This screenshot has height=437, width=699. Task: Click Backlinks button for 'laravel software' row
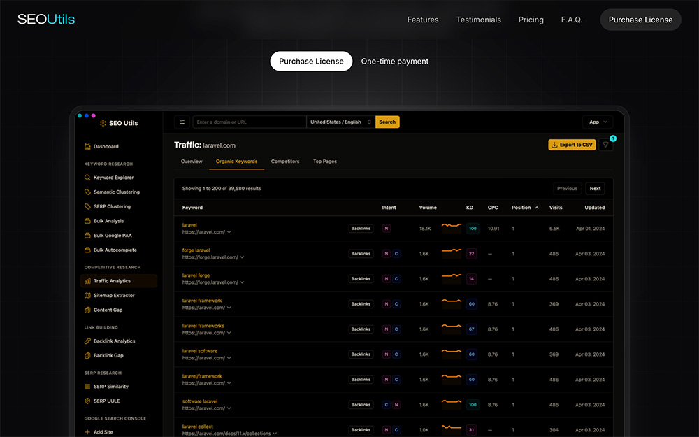[361, 354]
